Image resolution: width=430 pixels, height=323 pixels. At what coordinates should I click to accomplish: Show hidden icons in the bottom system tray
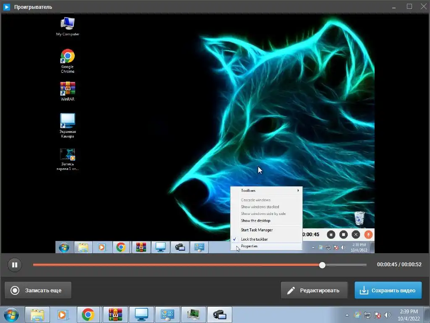pos(347,315)
